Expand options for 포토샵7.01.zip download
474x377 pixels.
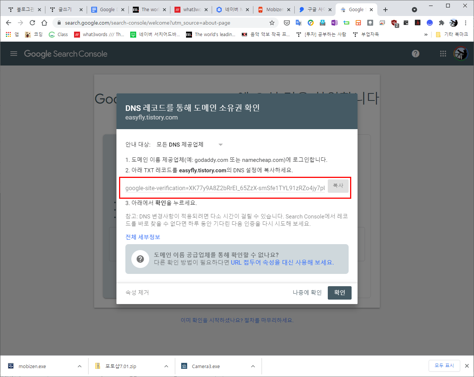[x=166, y=366]
